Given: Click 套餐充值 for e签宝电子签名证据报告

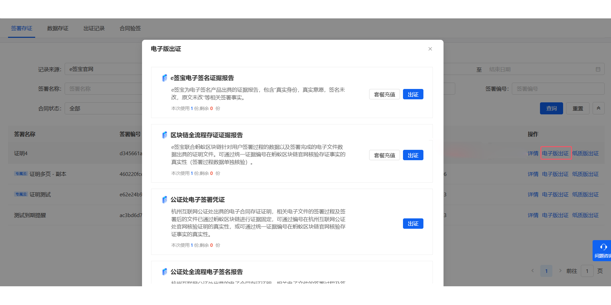Looking at the screenshot, I should pos(384,94).
